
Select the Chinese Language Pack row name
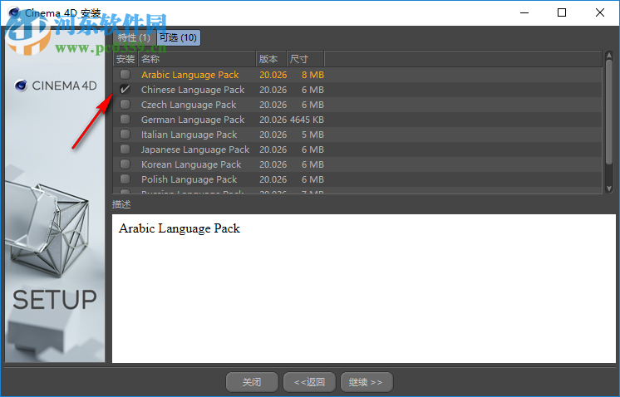(x=193, y=90)
